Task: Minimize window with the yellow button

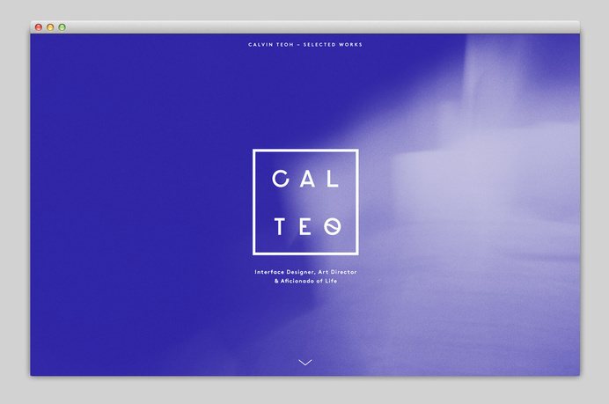Action: pos(50,27)
